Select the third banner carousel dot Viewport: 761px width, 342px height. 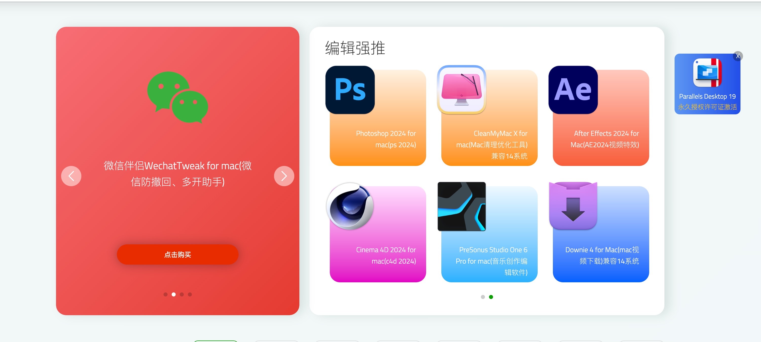point(182,294)
